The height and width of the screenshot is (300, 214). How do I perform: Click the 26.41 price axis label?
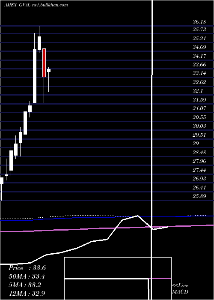coord(199,188)
